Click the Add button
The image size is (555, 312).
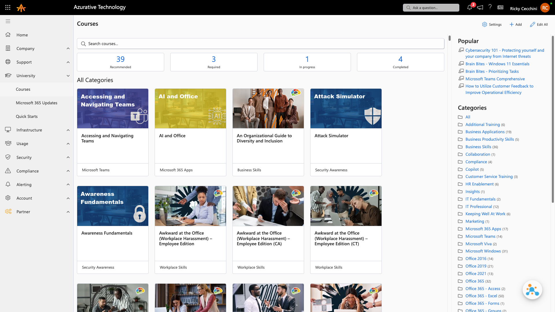tap(515, 25)
